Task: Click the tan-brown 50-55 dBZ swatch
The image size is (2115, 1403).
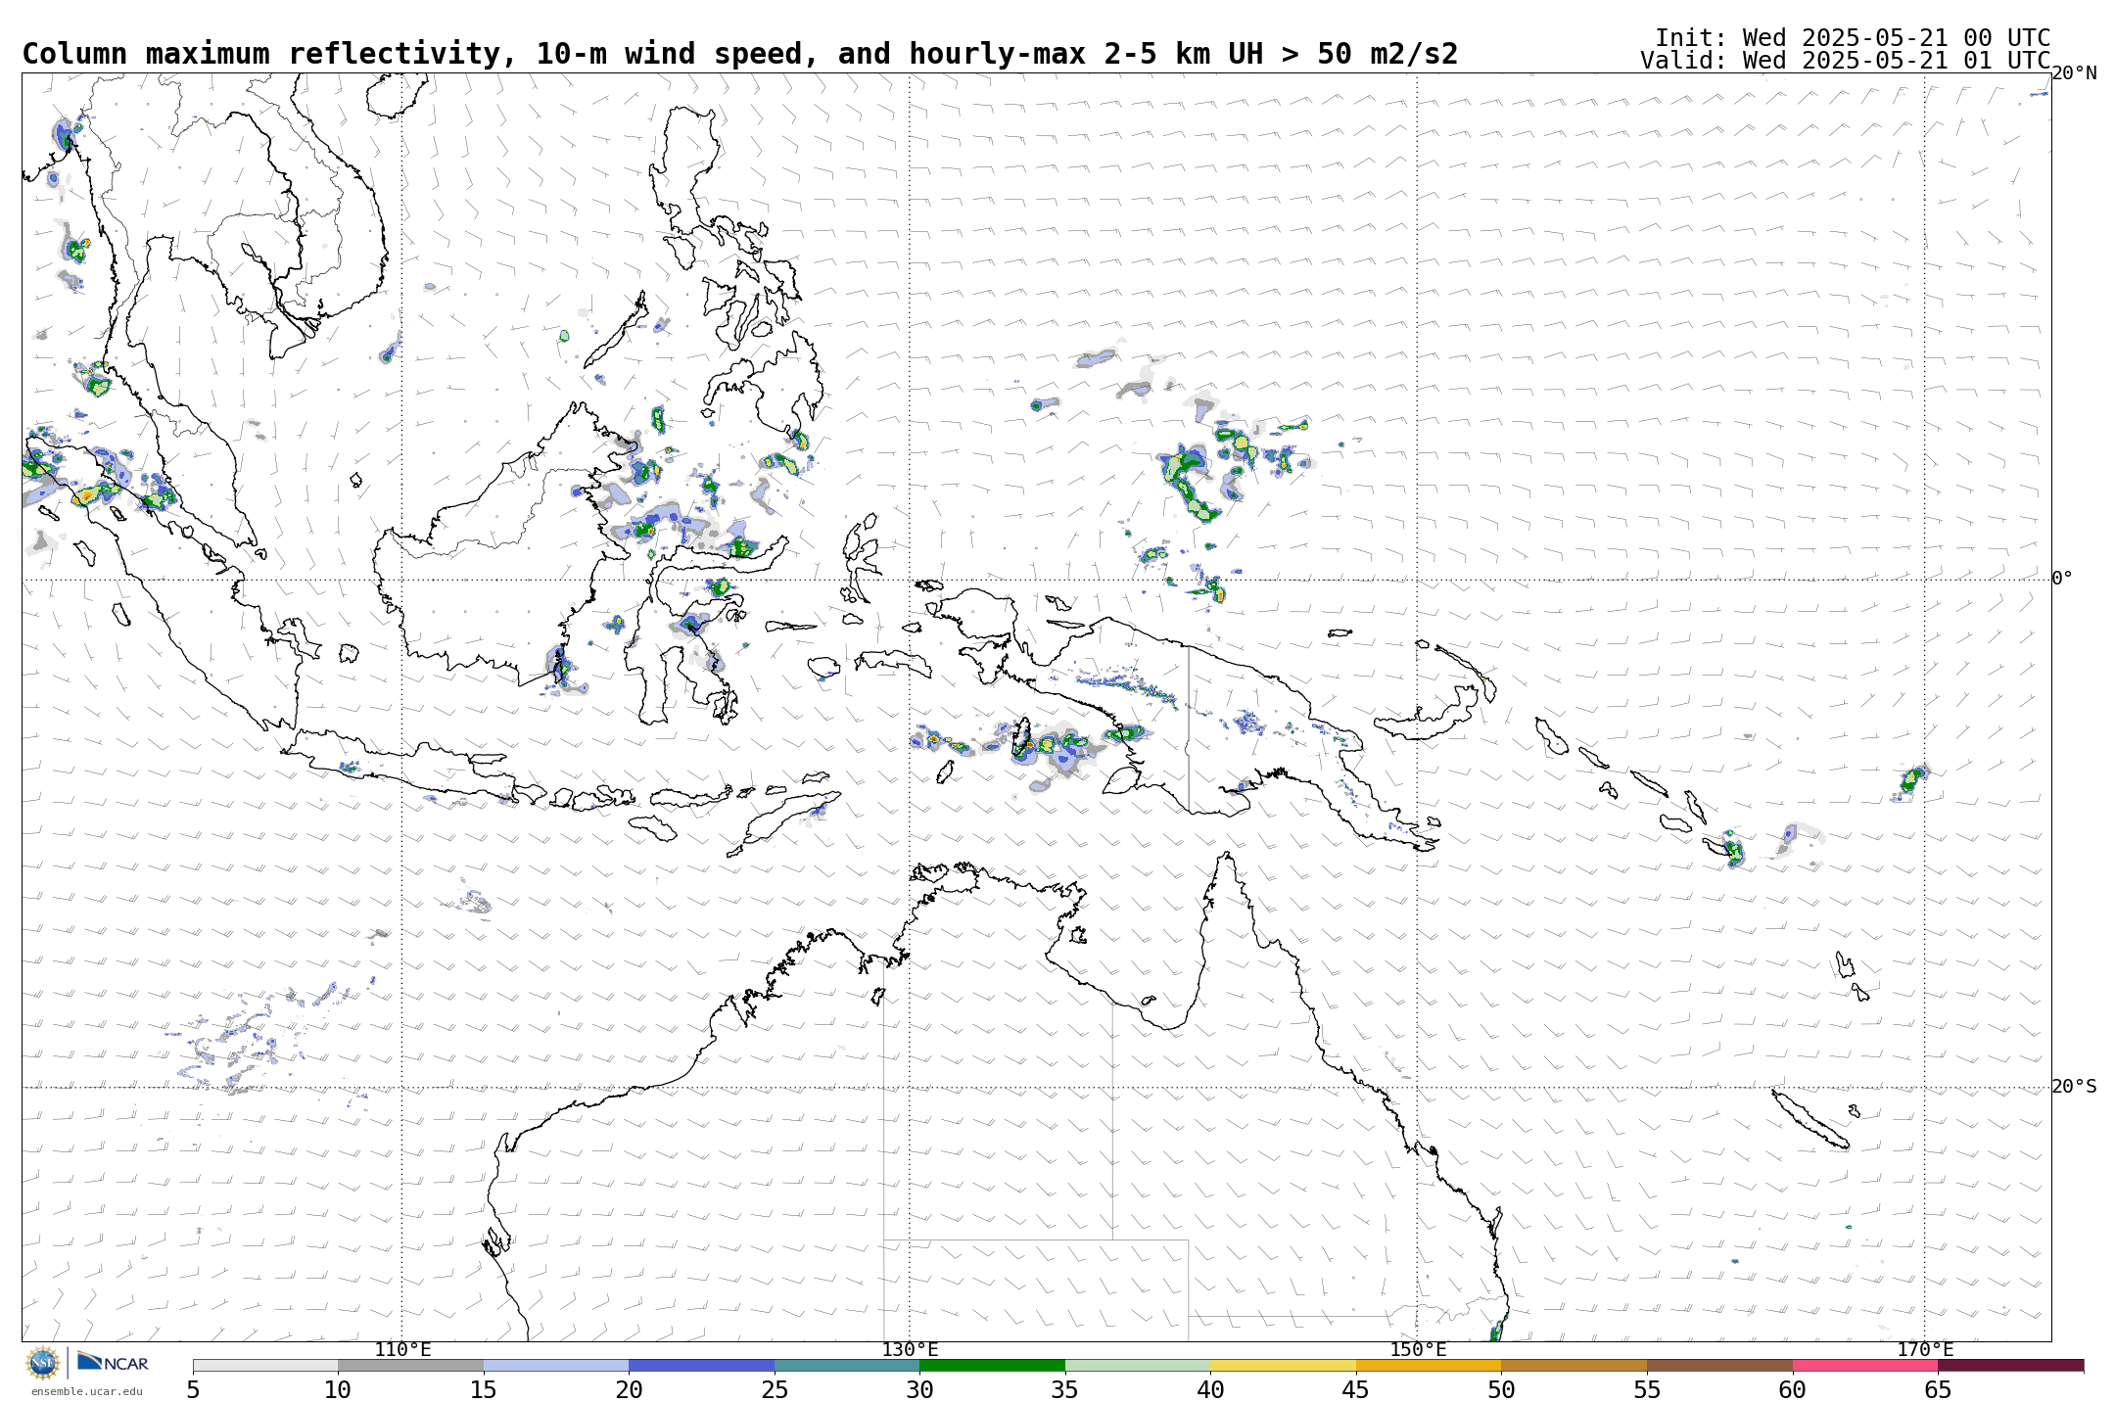Action: (x=1574, y=1365)
